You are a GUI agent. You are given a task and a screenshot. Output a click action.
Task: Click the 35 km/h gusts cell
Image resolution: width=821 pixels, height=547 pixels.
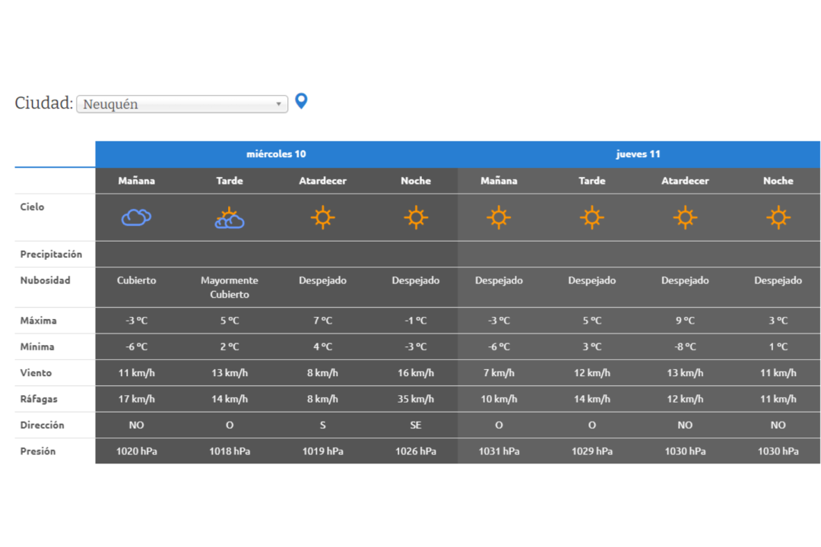pos(416,399)
